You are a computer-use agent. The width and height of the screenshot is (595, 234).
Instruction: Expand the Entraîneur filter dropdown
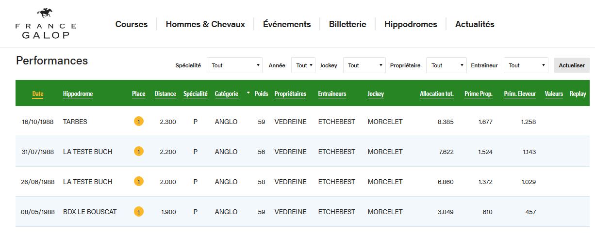click(526, 65)
